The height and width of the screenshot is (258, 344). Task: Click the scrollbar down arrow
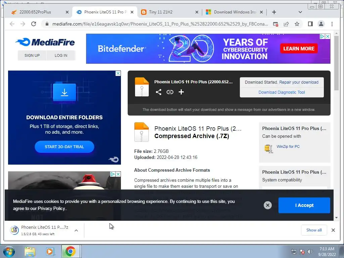(337, 218)
